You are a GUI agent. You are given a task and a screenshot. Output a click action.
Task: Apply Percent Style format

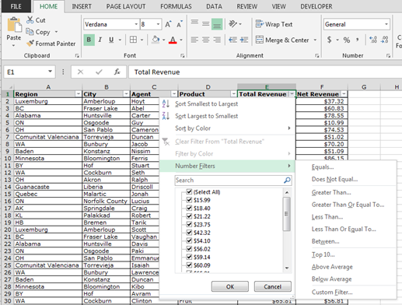point(347,40)
